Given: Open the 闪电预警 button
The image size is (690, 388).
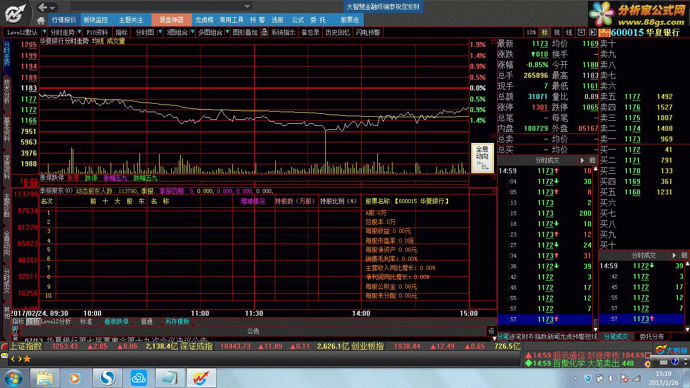Looking at the screenshot, I should (368, 32).
